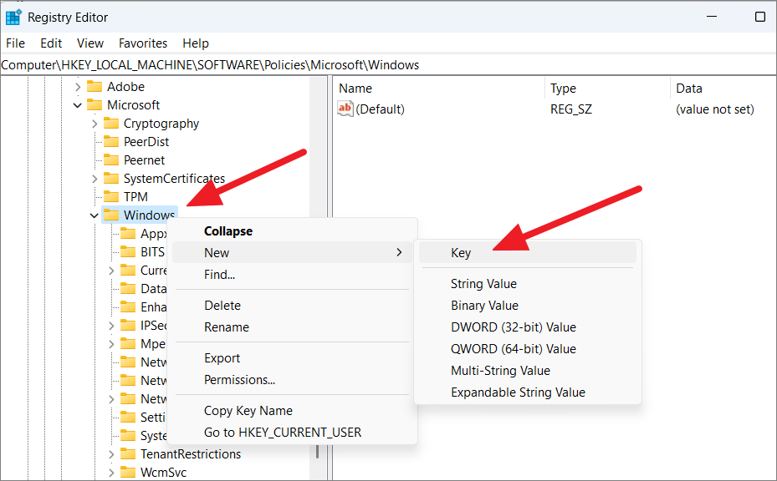Expand the IPSec key
This screenshot has width=777, height=481.
(x=111, y=326)
